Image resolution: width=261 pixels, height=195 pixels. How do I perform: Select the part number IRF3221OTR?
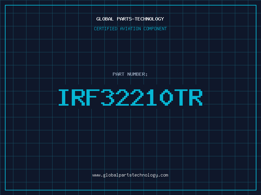(x=130, y=97)
